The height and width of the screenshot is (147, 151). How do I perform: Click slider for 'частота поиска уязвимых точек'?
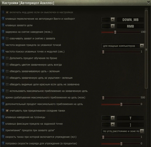[x=121, y=52]
